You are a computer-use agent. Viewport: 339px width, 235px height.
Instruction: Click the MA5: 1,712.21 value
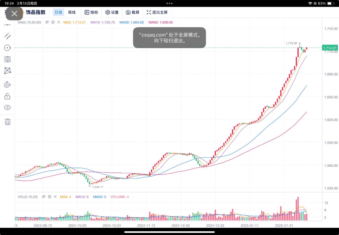click(75, 22)
